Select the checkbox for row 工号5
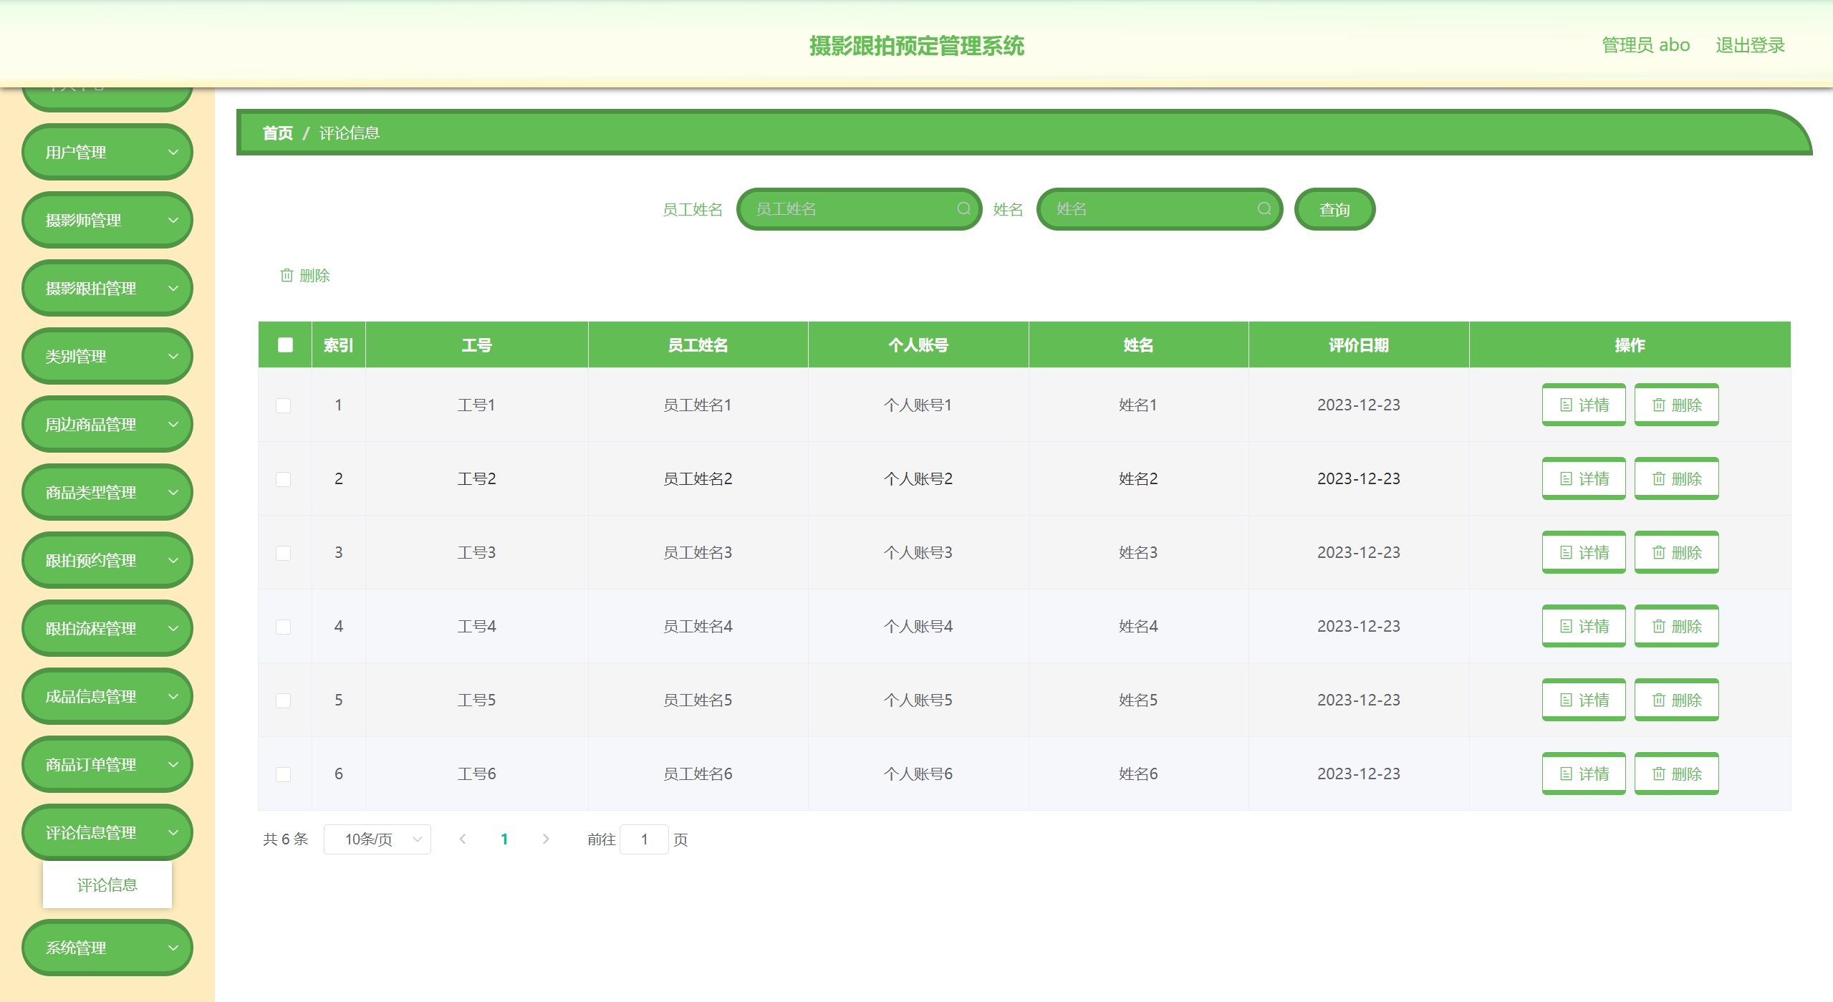The width and height of the screenshot is (1833, 1002). point(284,700)
